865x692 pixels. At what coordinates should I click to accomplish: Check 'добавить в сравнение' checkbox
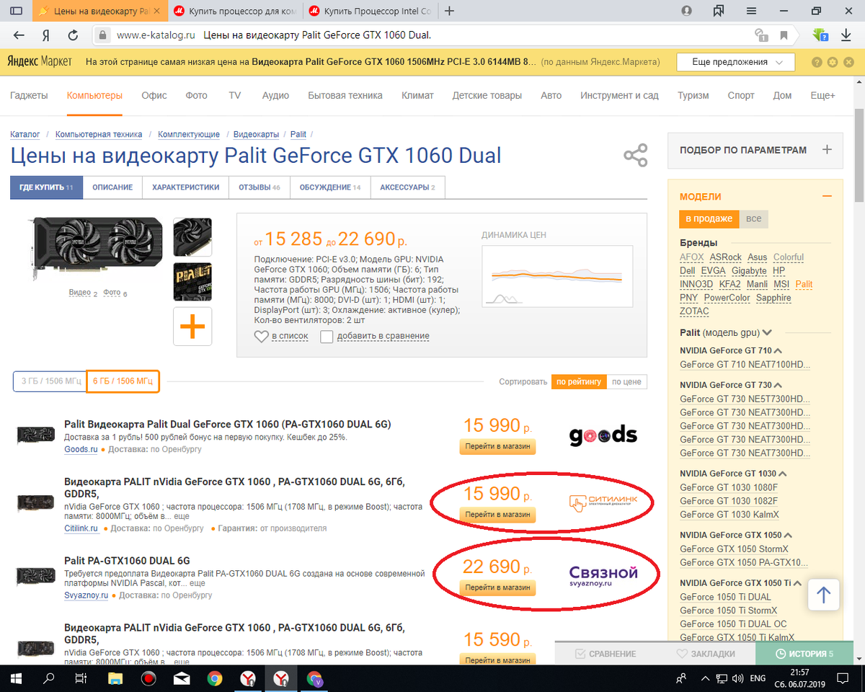[x=327, y=336]
